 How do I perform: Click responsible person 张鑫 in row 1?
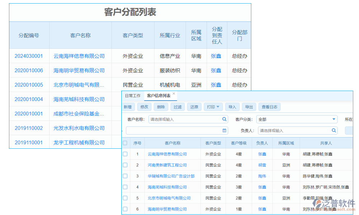262,154
